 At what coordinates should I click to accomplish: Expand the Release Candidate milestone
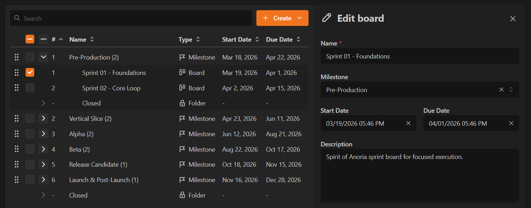43,165
